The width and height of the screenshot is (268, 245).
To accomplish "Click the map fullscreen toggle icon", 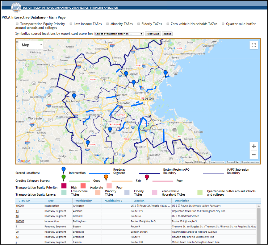I will (x=254, y=45).
